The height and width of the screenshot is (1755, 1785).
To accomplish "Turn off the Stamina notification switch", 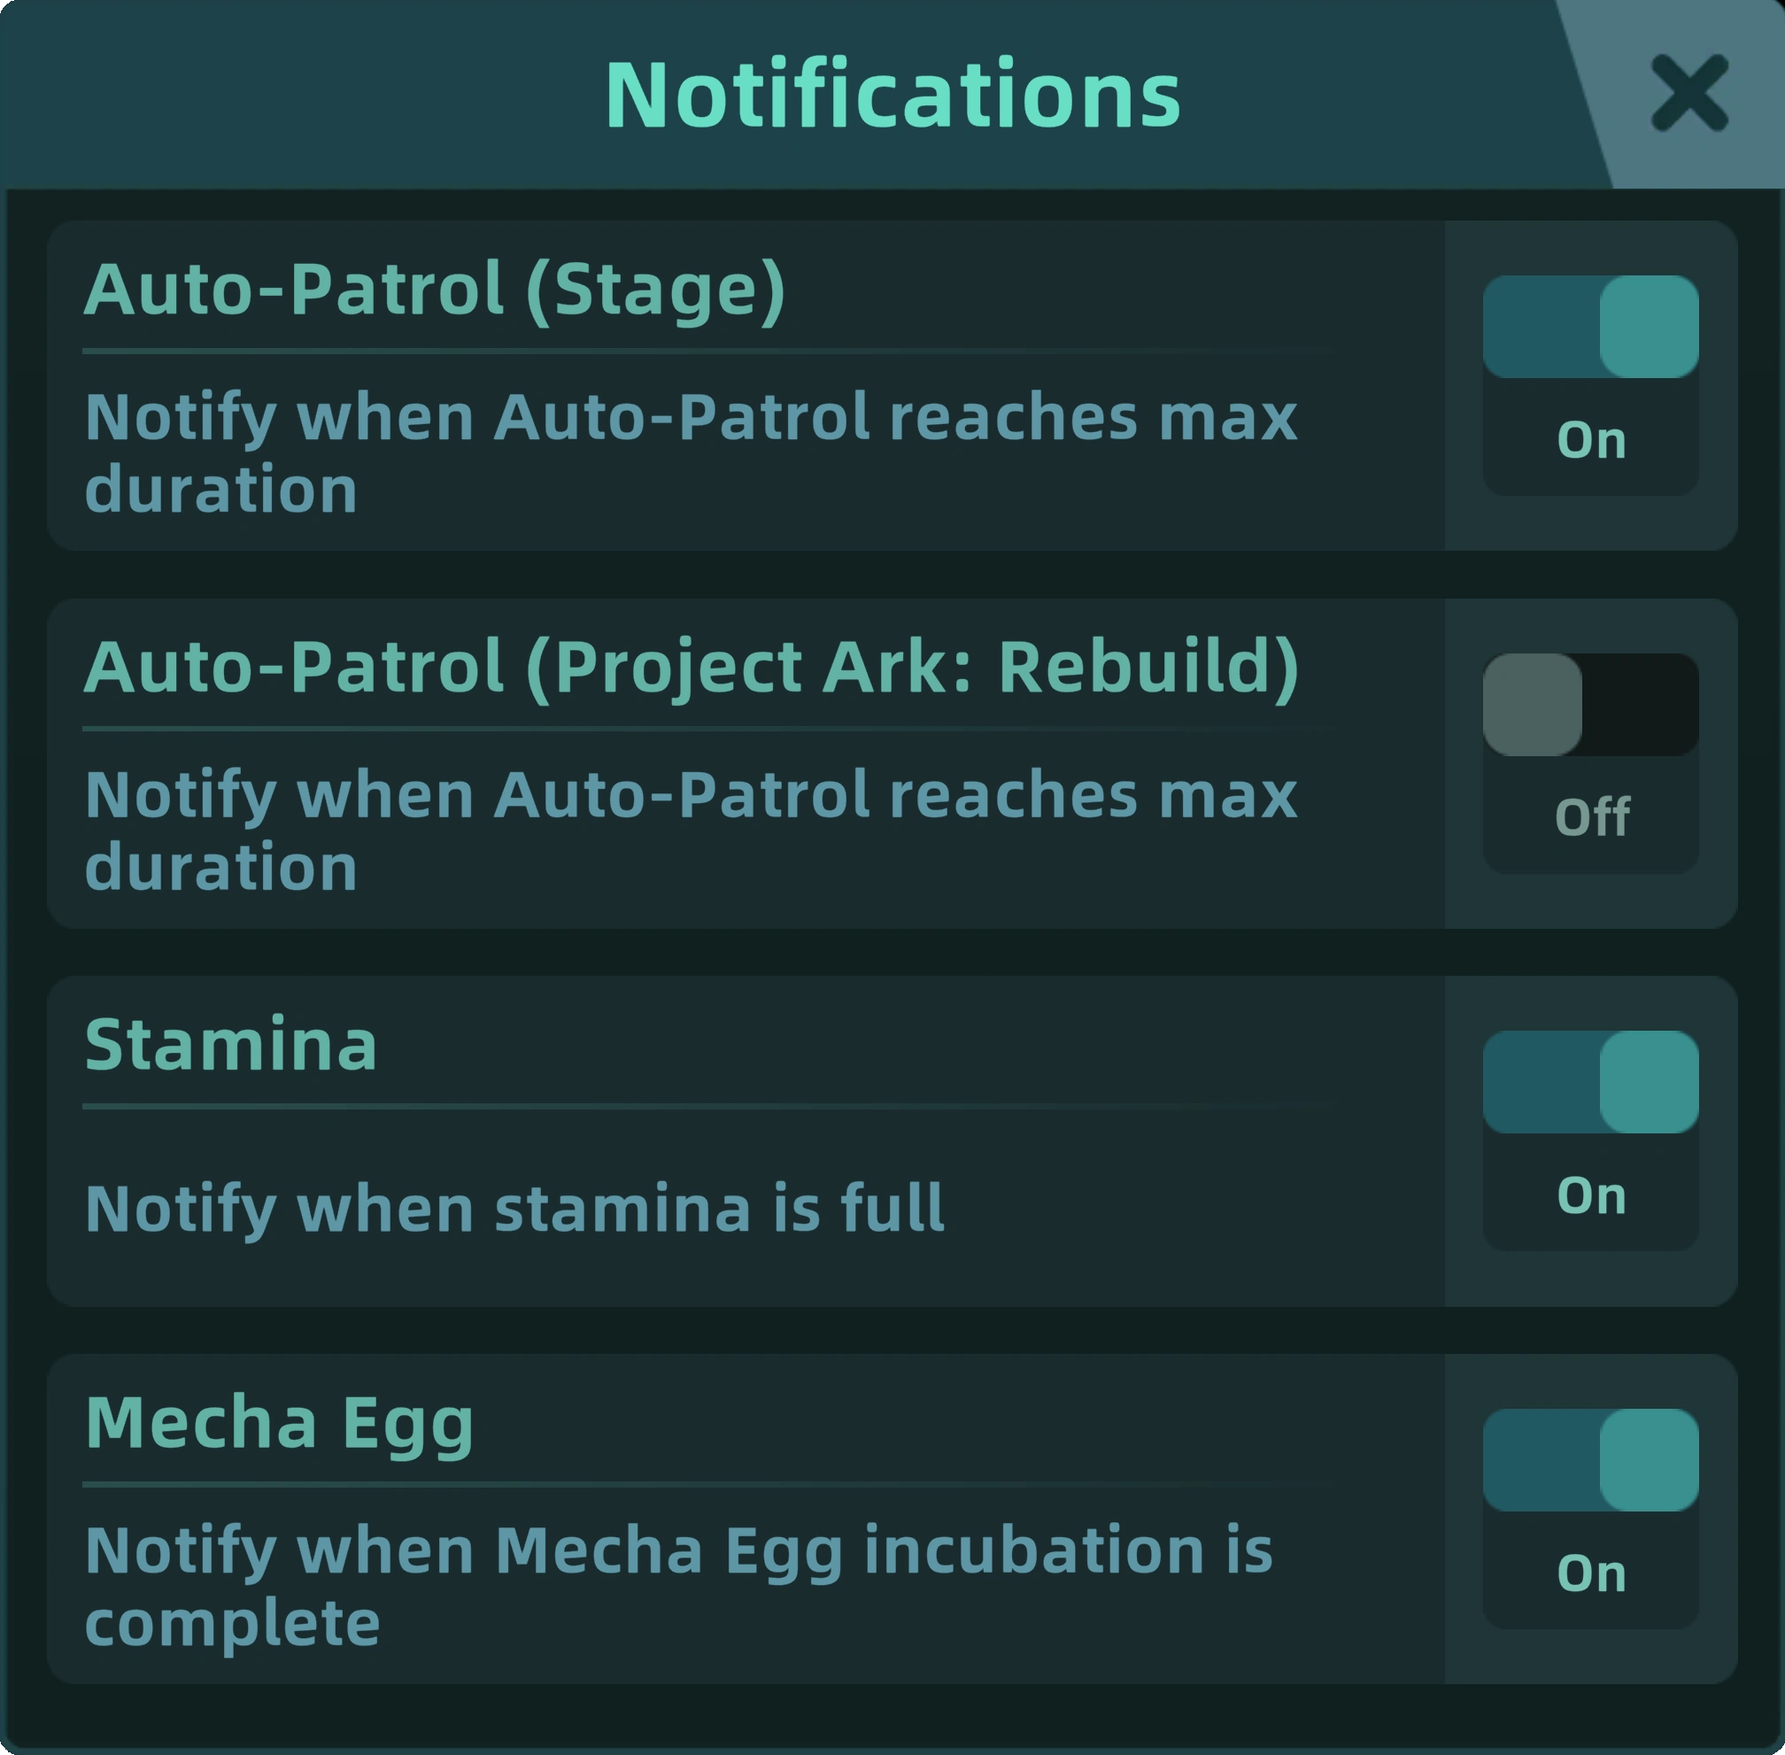I will (1589, 1081).
